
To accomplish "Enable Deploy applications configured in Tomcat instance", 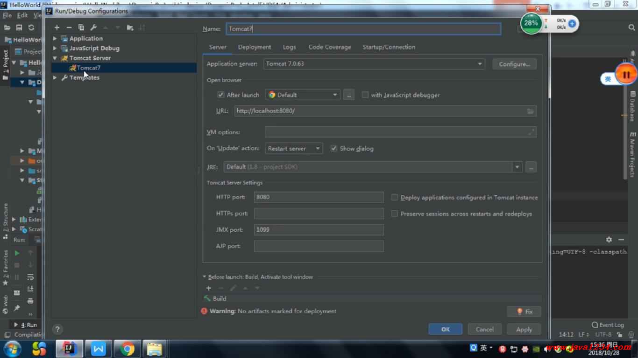I will pyautogui.click(x=395, y=197).
